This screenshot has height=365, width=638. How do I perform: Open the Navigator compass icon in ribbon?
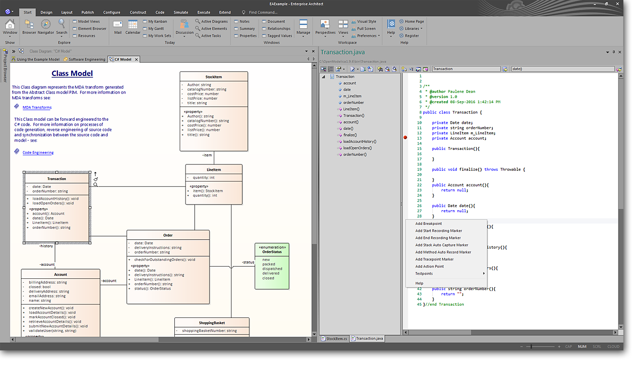[46, 25]
